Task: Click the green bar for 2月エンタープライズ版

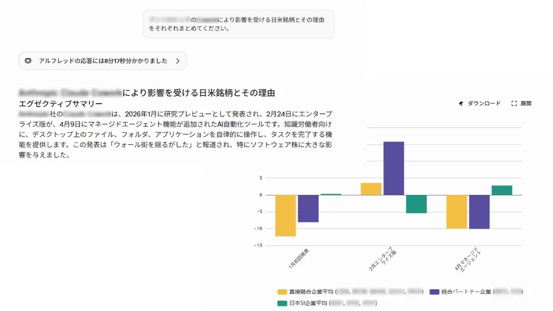Action: point(416,204)
